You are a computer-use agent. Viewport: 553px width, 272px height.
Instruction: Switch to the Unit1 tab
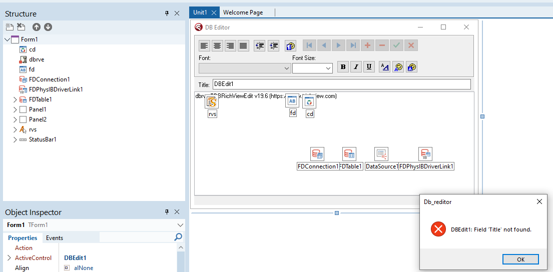200,12
